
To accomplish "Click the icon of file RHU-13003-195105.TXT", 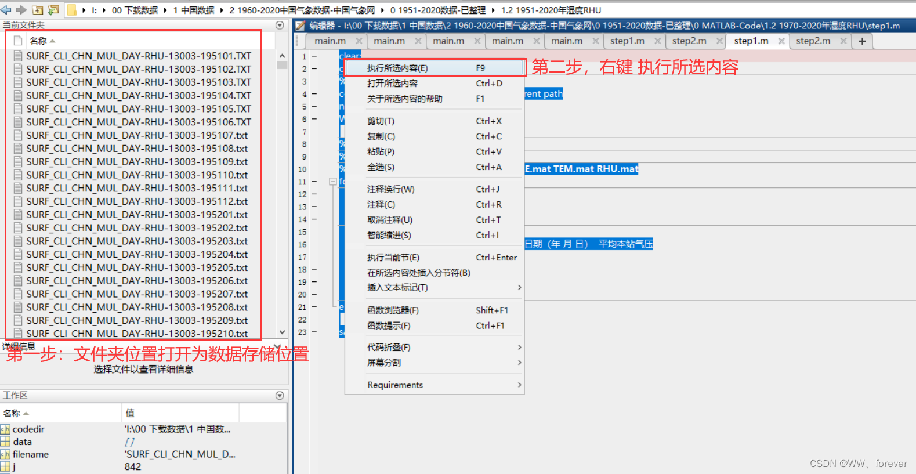I will point(18,109).
